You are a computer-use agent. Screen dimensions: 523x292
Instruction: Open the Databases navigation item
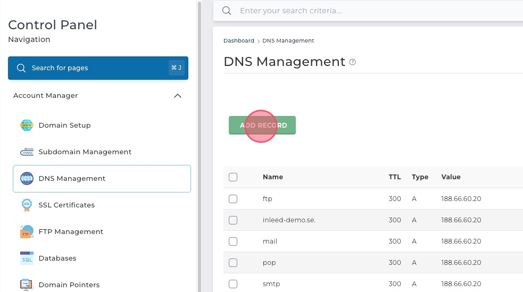[57, 258]
